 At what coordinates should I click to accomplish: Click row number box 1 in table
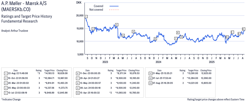(x=6, y=73)
